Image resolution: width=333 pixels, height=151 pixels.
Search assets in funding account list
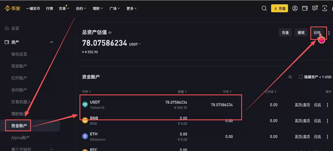290,77
